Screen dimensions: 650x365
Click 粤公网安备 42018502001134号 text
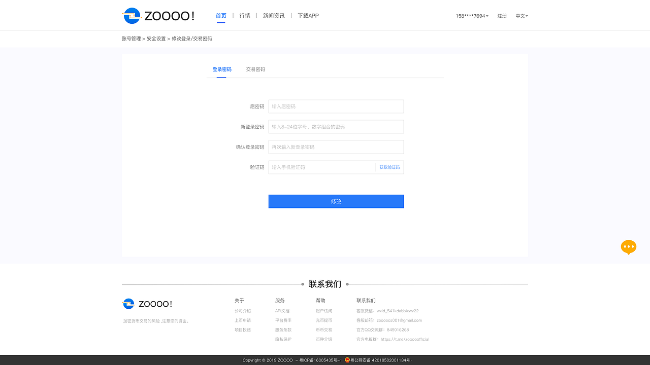pos(380,360)
